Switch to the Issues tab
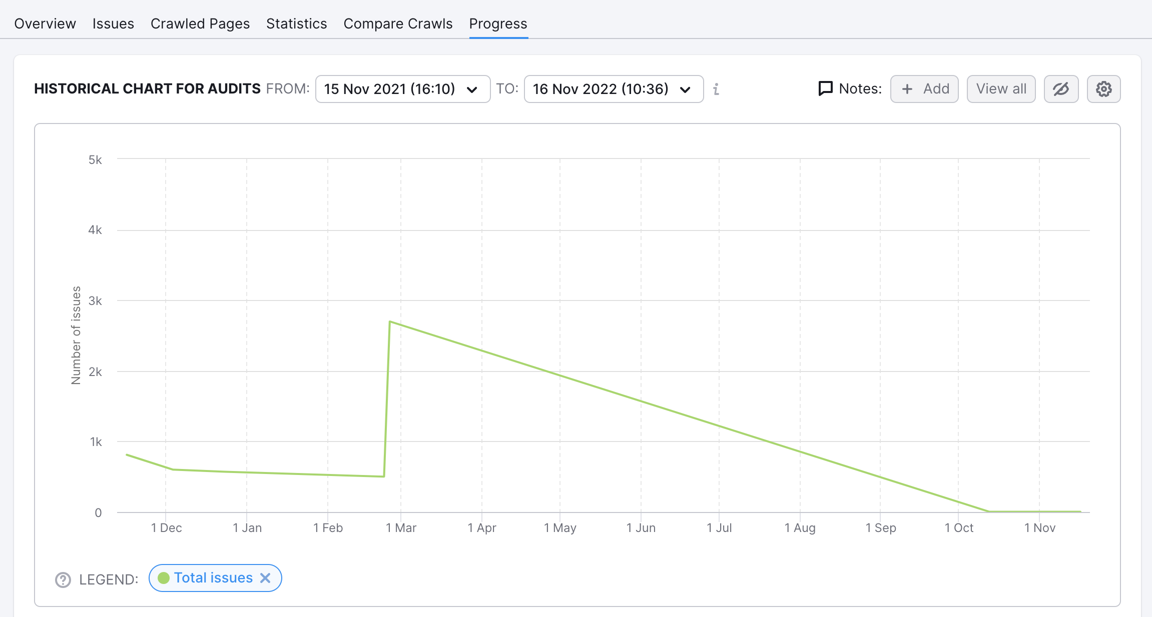The width and height of the screenshot is (1152, 617). point(114,23)
